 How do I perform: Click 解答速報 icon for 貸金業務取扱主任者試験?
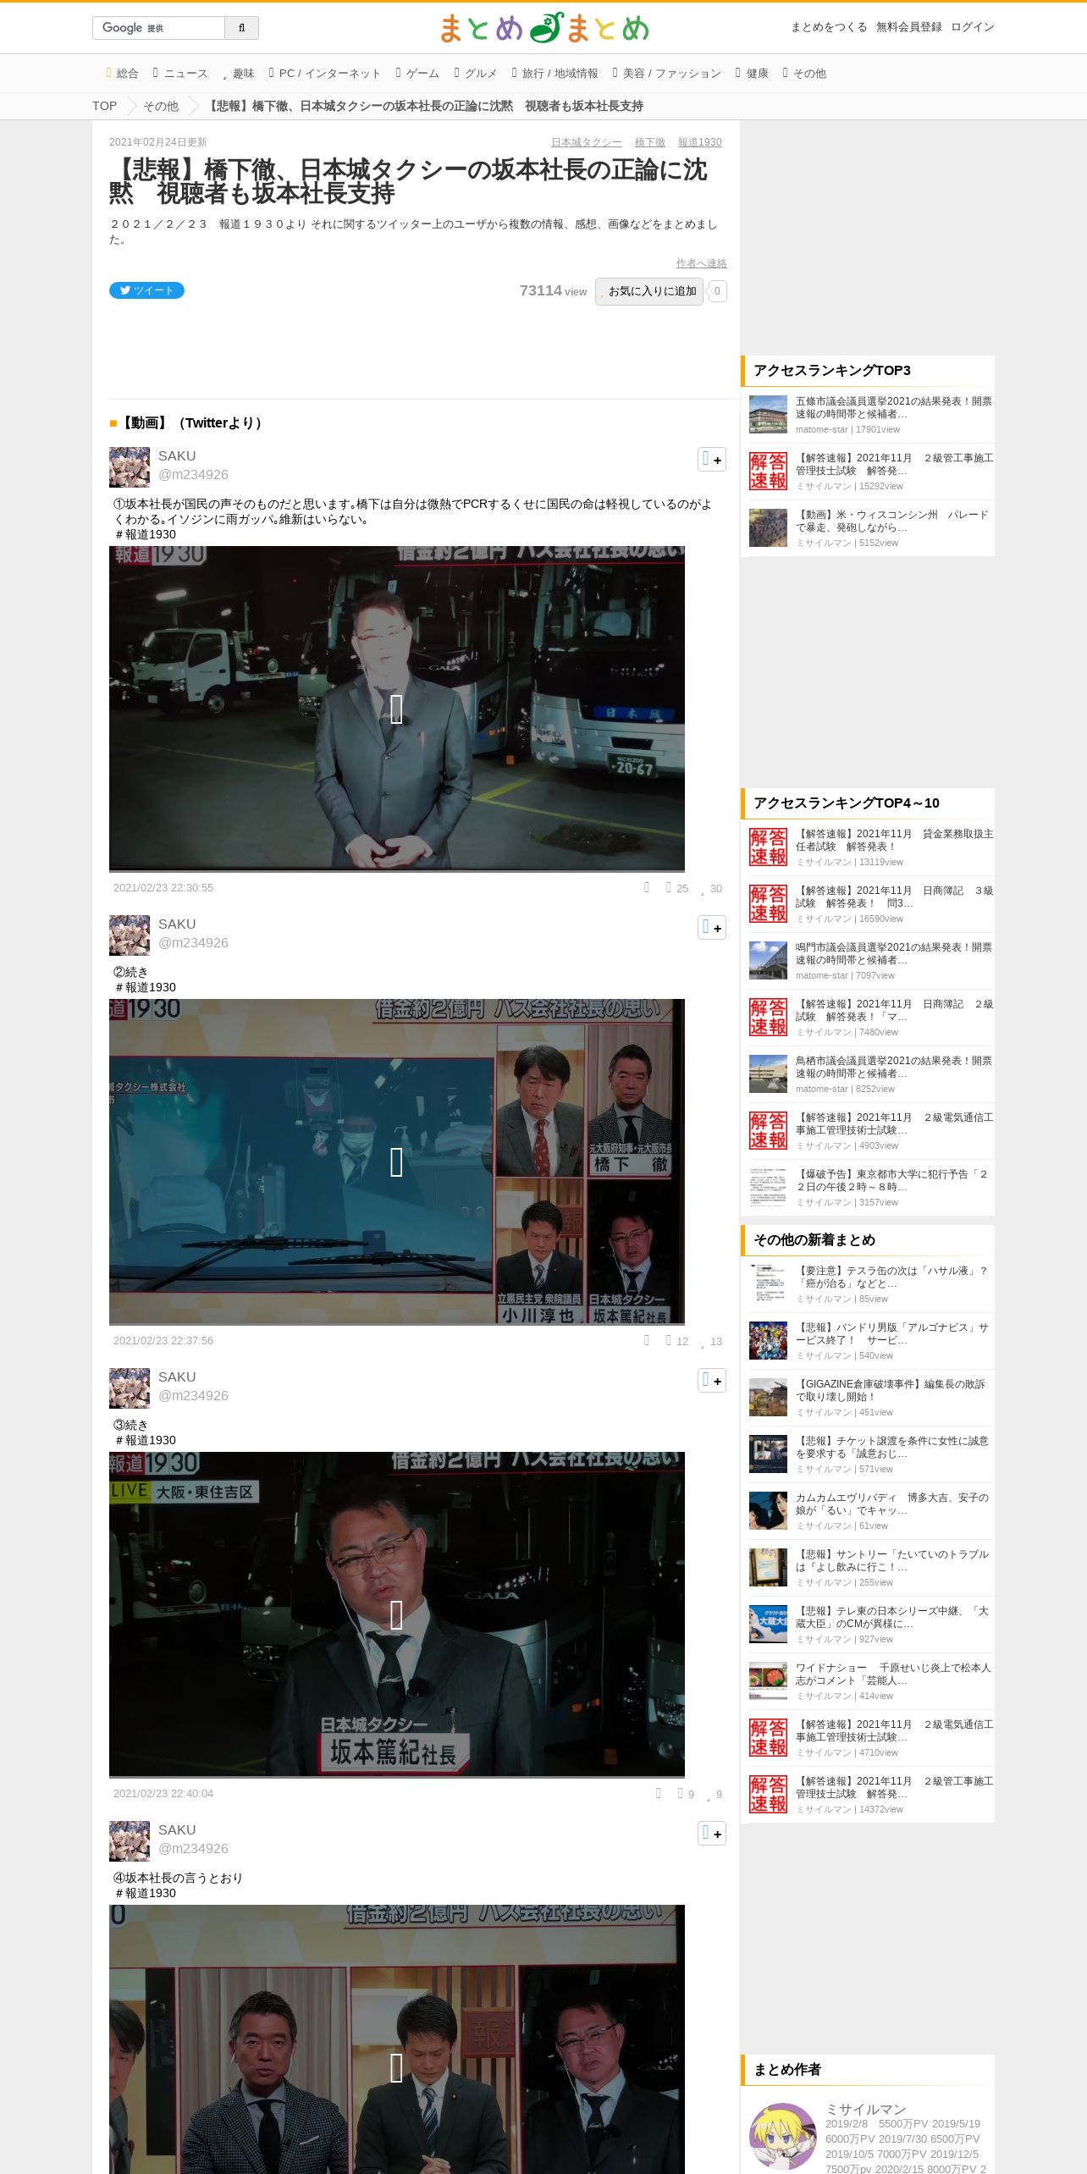[x=768, y=847]
